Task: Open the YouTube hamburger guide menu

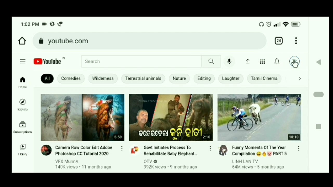Action: point(23,61)
